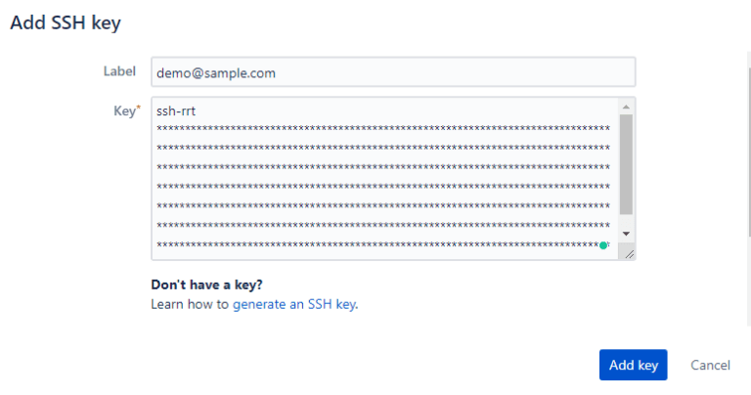Dismiss the dialog with Cancel

click(710, 366)
